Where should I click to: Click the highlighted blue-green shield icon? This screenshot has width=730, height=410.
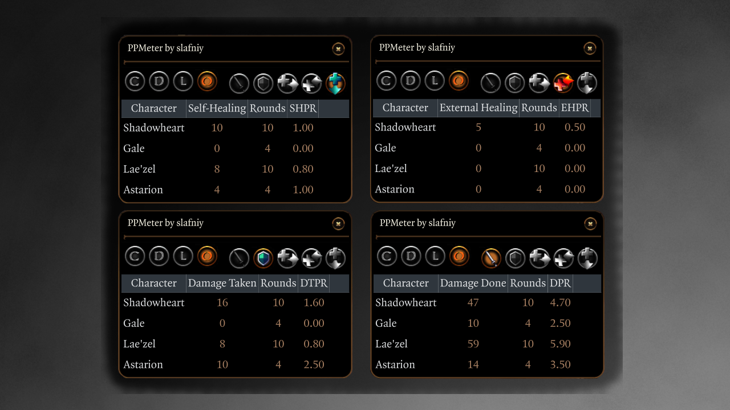[x=263, y=258]
